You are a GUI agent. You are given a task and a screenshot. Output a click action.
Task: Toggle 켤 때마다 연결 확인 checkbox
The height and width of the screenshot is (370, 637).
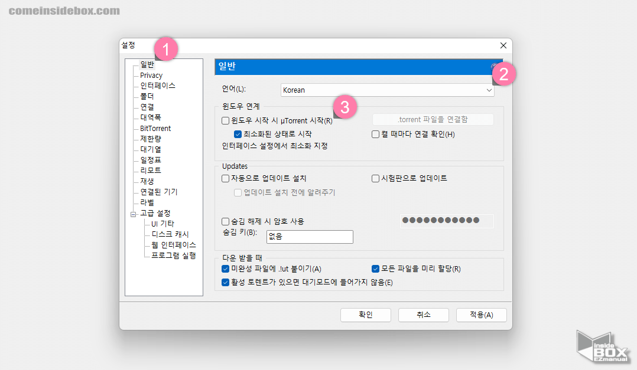click(x=375, y=134)
